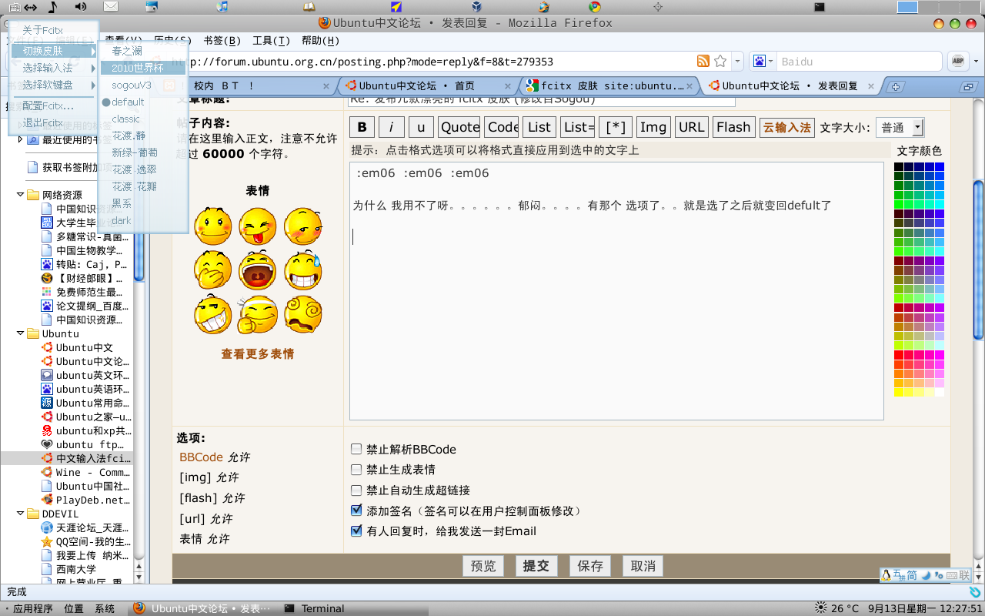Click the Quote format button
This screenshot has width=985, height=616.
[x=459, y=127]
